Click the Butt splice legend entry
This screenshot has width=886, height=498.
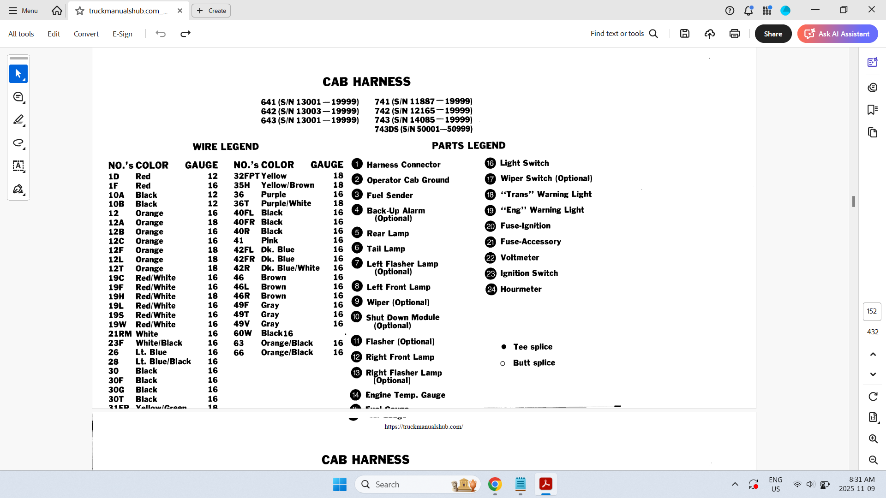point(534,363)
